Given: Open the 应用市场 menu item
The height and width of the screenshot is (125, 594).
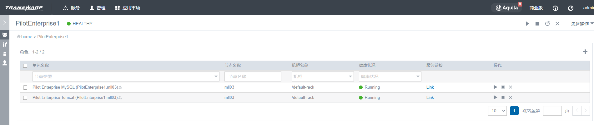Looking at the screenshot, I should [x=128, y=8].
